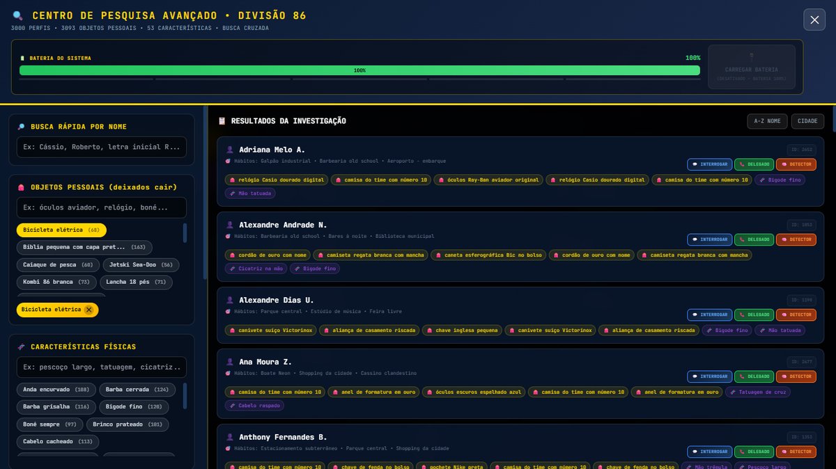This screenshot has width=836, height=469.
Task: Toggle the Lancha 18 pés filter chip
Action: [136, 282]
